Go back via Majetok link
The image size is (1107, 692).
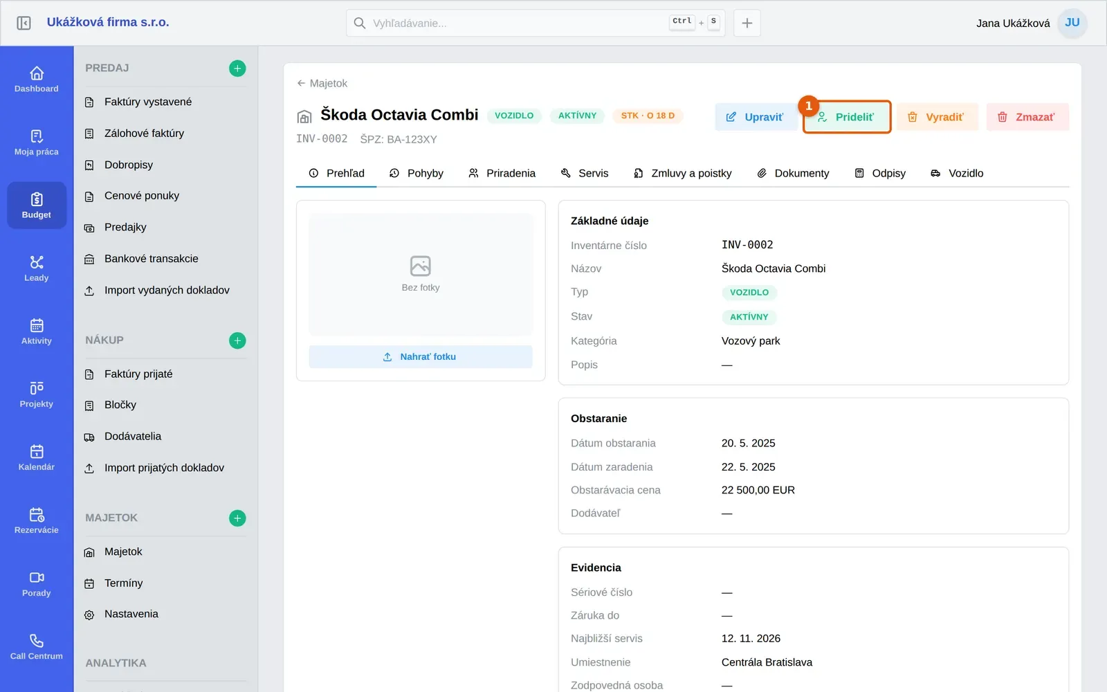[x=322, y=83]
